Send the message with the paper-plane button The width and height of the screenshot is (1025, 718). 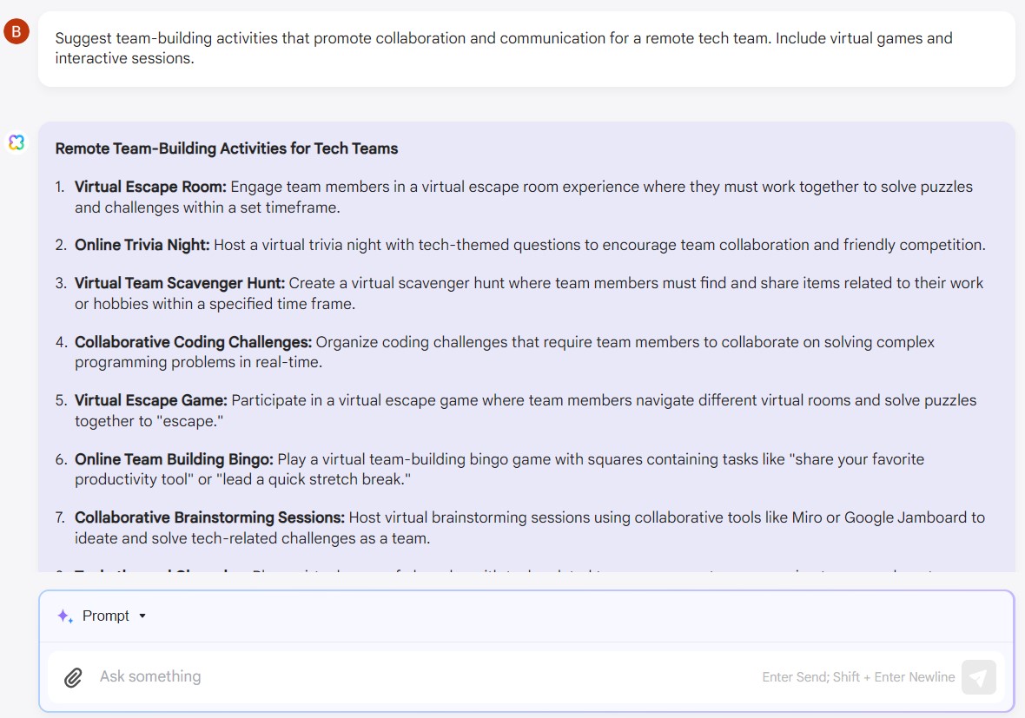pyautogui.click(x=979, y=677)
